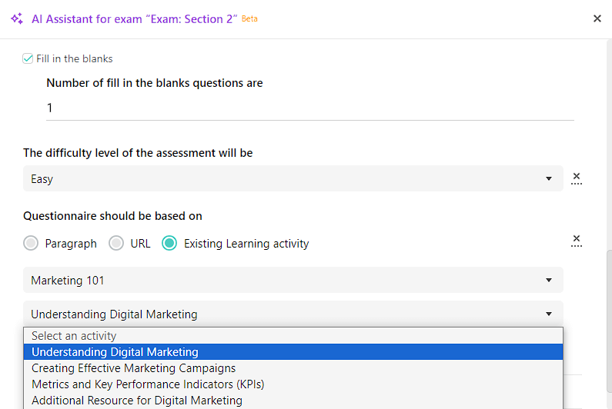Viewport: 612px width, 409px height.
Task: Uncheck the Fill in the blanks checkbox
Action: (28, 58)
